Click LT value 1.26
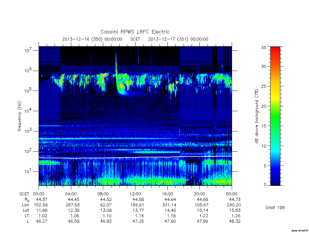The height and width of the screenshot is (232, 309). (x=236, y=216)
